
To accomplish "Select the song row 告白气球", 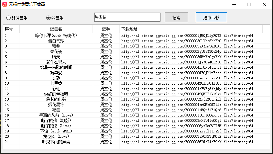I will point(56,41).
